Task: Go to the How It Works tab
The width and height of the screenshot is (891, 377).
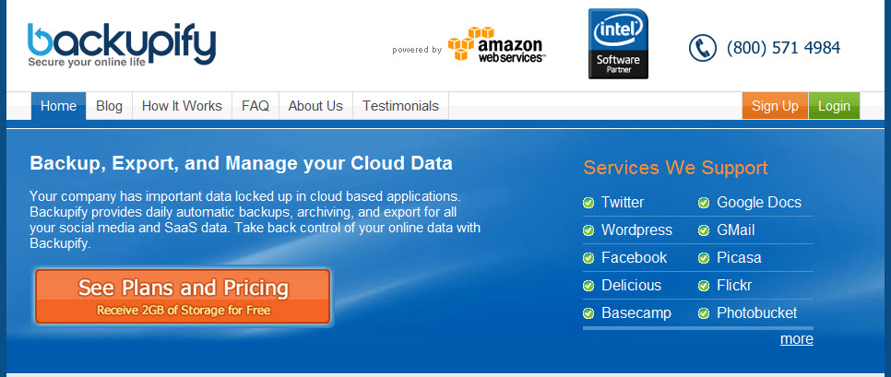Action: [x=182, y=106]
